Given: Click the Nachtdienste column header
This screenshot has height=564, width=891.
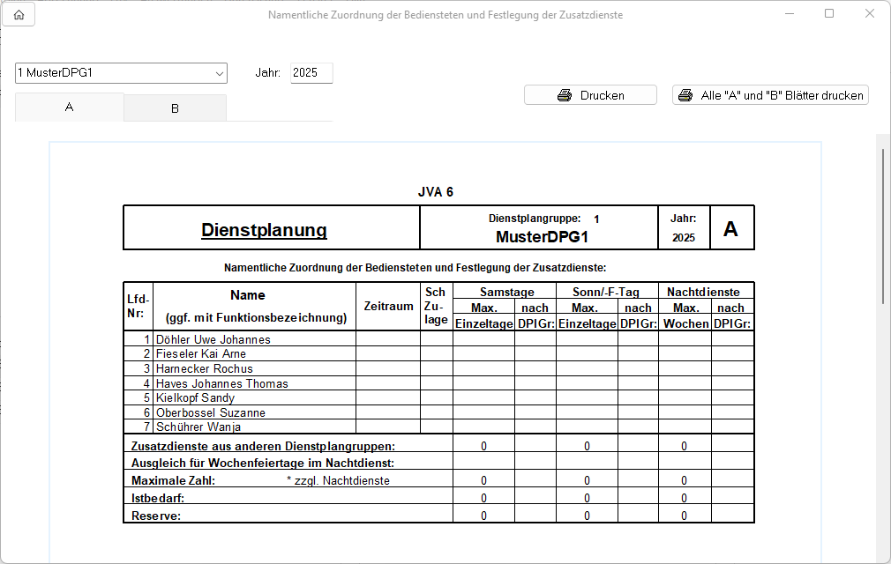Looking at the screenshot, I should (x=703, y=292).
